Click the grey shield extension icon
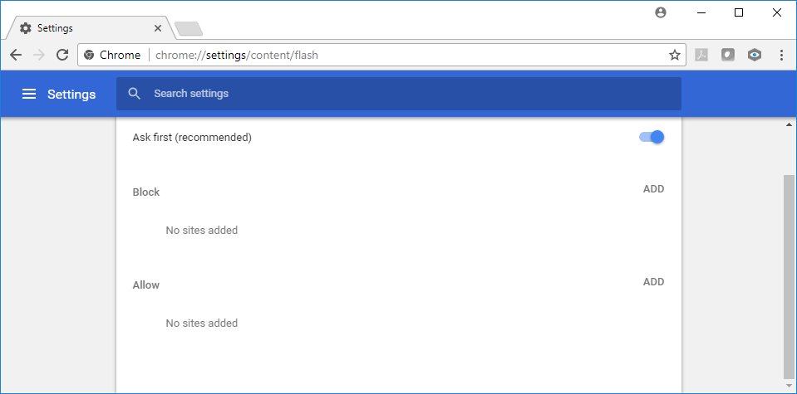 click(728, 55)
